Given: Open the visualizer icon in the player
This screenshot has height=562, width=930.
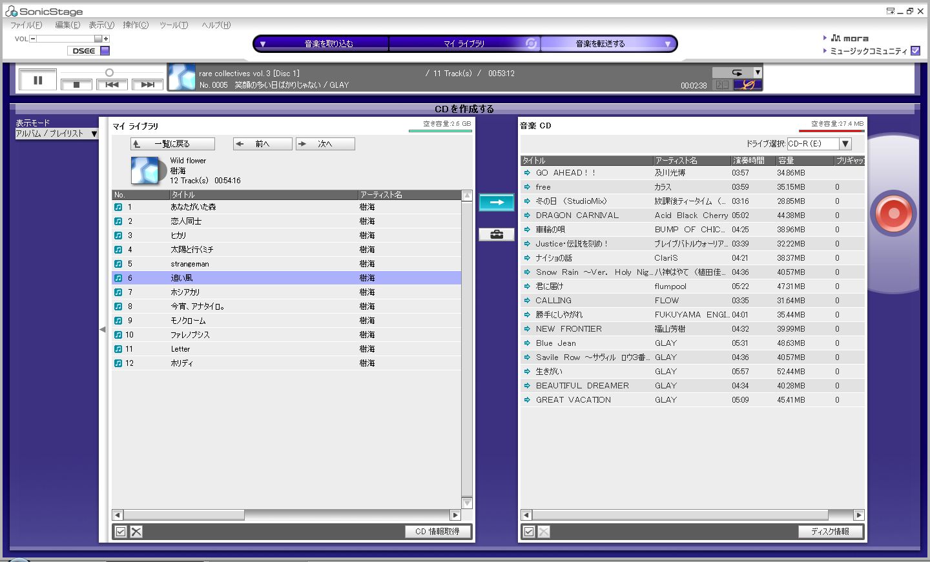Looking at the screenshot, I should [x=748, y=85].
